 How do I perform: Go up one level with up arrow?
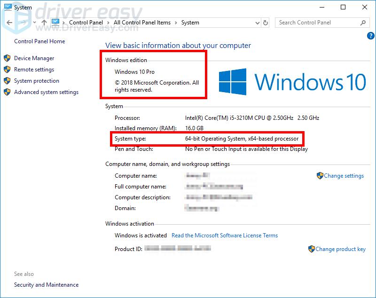click(44, 23)
